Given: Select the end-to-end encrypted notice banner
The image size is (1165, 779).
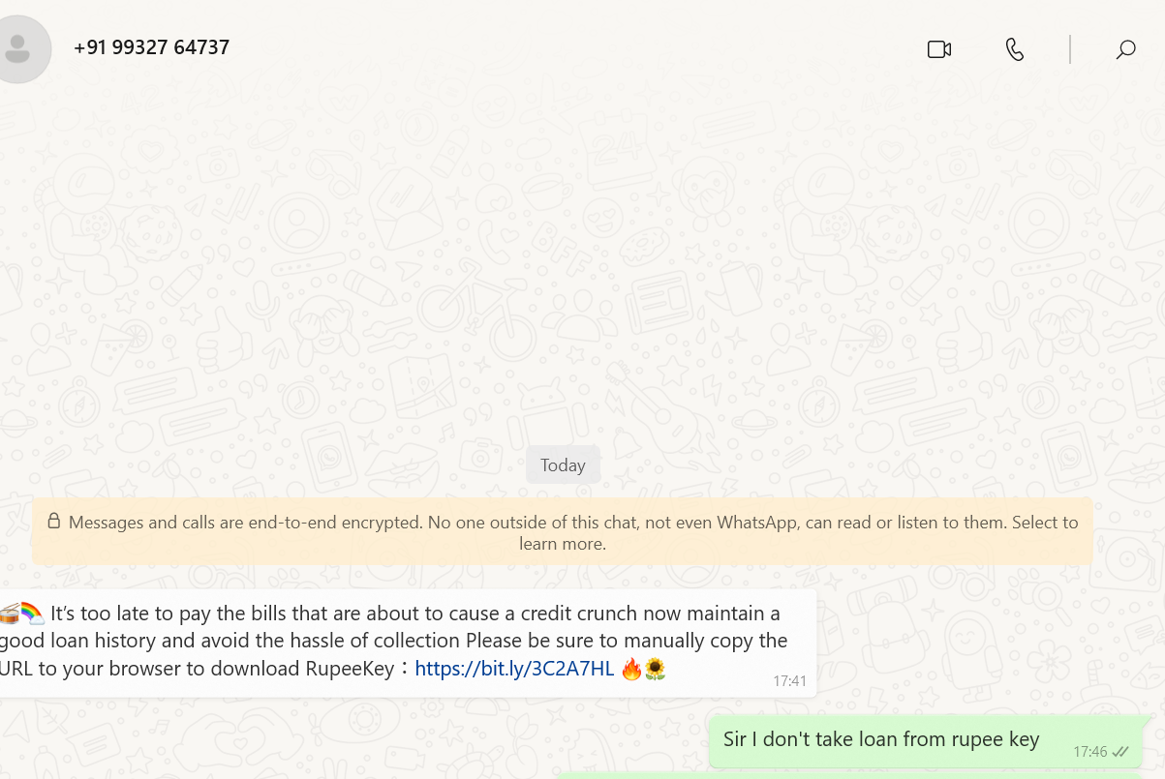Looking at the screenshot, I should [563, 531].
